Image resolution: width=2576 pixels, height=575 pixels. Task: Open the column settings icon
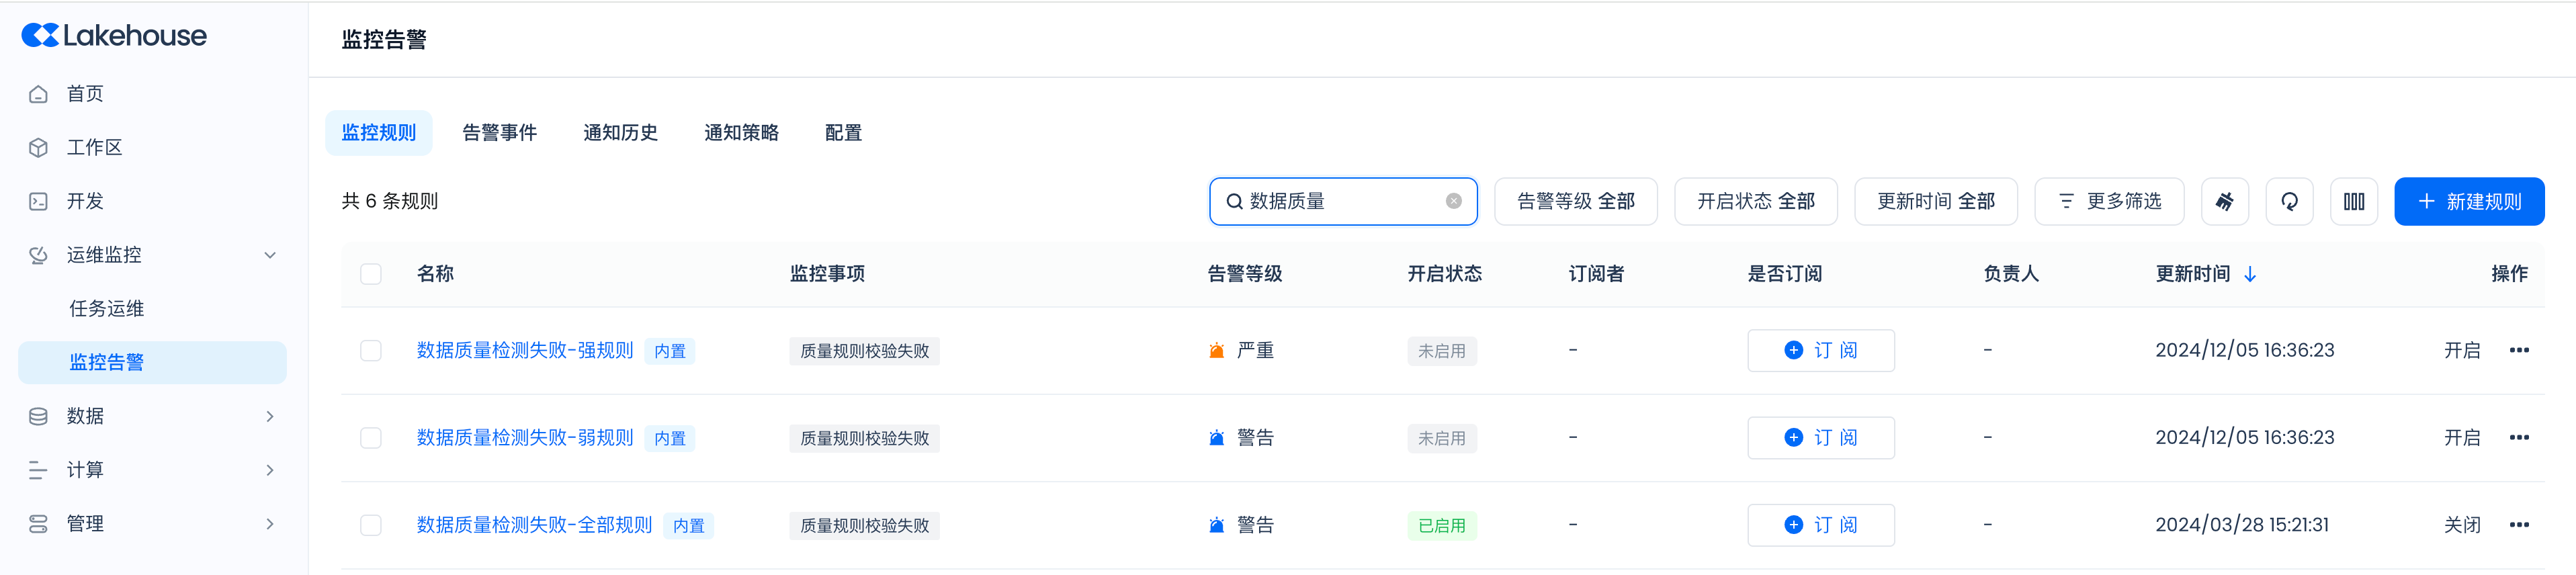[2354, 202]
